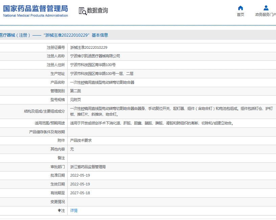Click the 变更情况 label
The image size is (276, 220).
(x=57, y=202)
